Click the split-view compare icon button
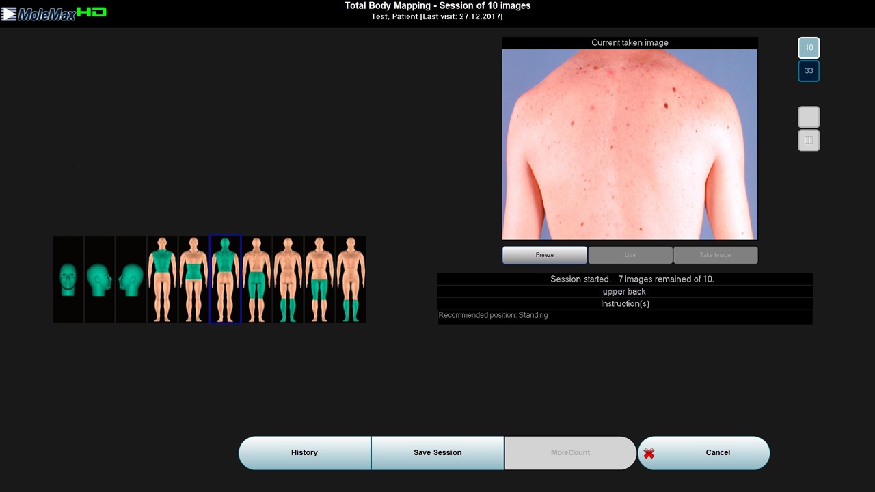875x492 pixels. click(x=809, y=141)
